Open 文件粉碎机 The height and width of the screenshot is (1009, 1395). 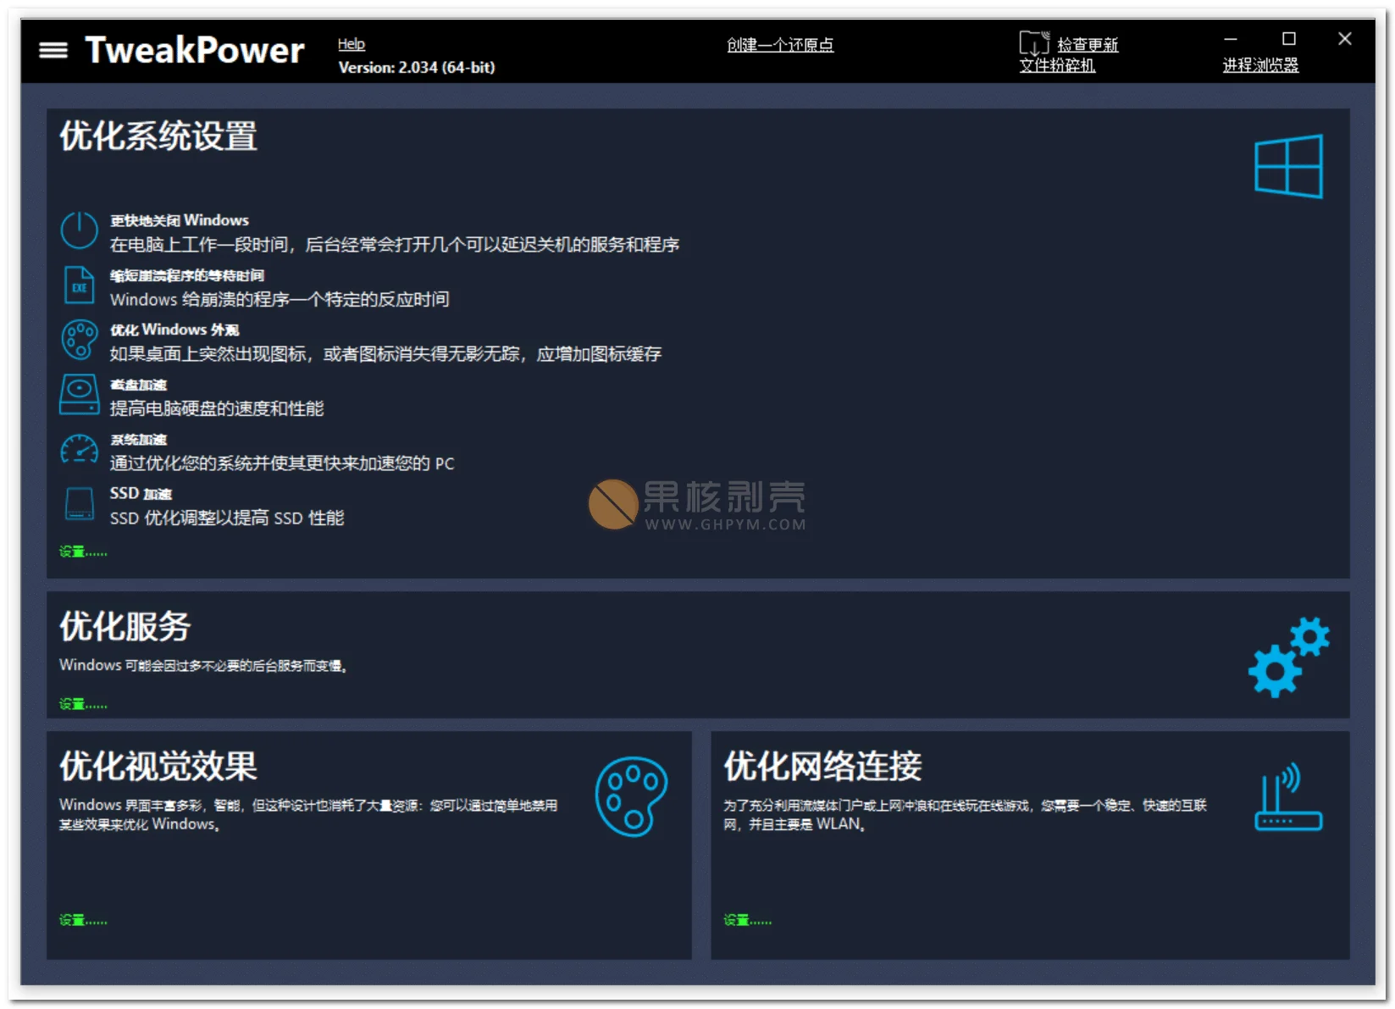click(x=1059, y=66)
